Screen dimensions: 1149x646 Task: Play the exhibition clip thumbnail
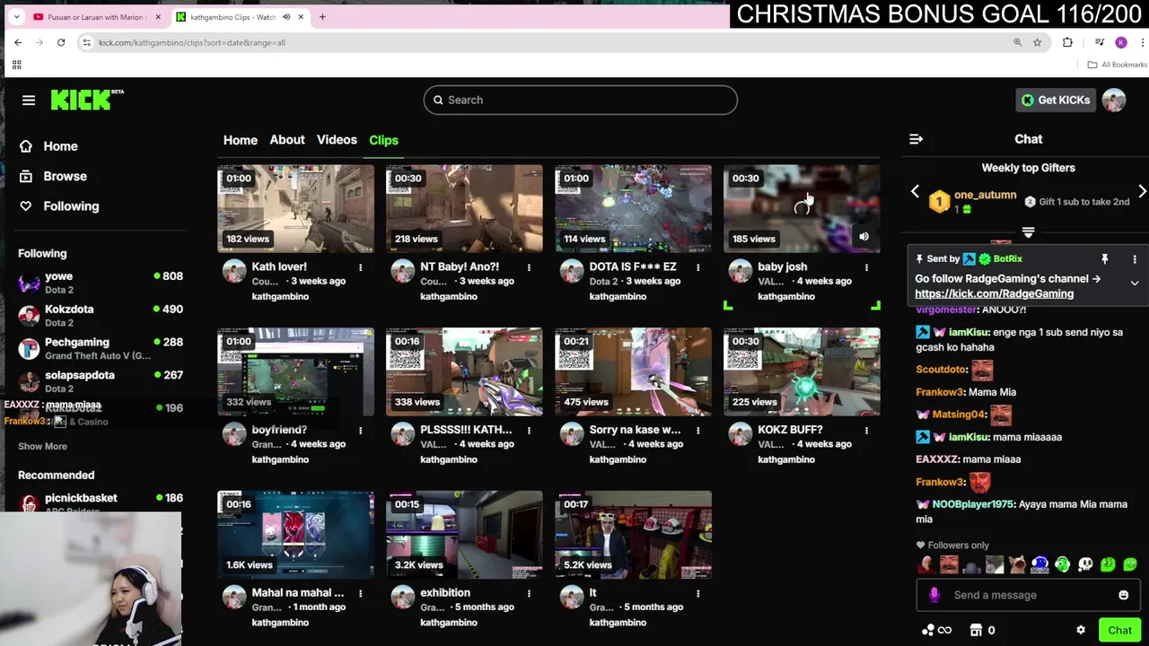tap(464, 535)
